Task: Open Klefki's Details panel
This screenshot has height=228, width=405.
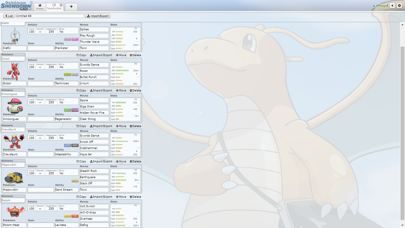Action: point(53,31)
